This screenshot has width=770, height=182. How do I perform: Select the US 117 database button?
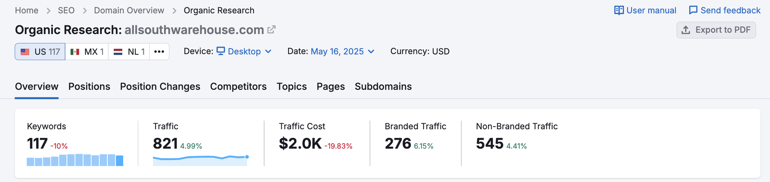40,51
